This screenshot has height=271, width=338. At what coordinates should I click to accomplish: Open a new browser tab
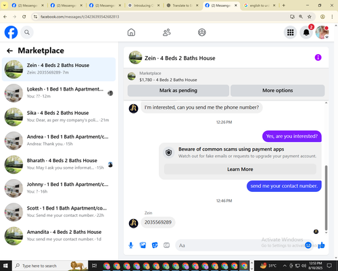point(284,5)
